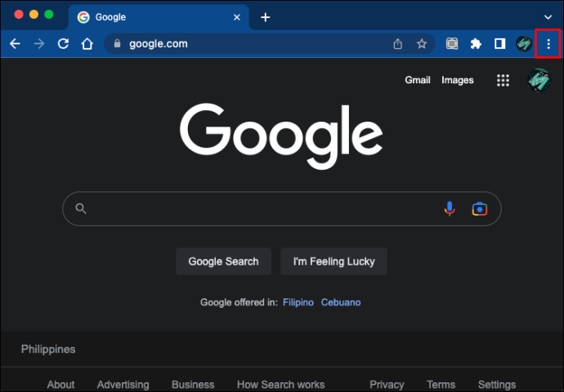Open Chrome profile avatar in toolbar
Screen dimensions: 564x392
(524, 44)
